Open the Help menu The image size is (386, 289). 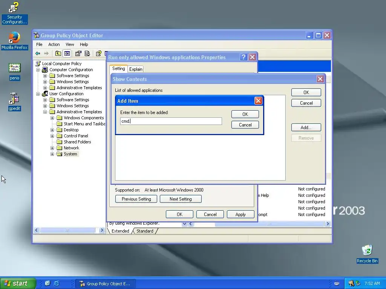84,44
